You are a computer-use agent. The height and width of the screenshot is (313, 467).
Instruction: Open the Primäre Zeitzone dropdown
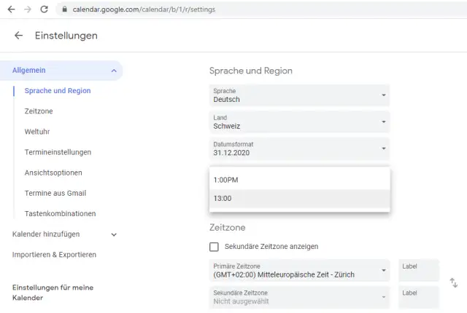coord(299,271)
